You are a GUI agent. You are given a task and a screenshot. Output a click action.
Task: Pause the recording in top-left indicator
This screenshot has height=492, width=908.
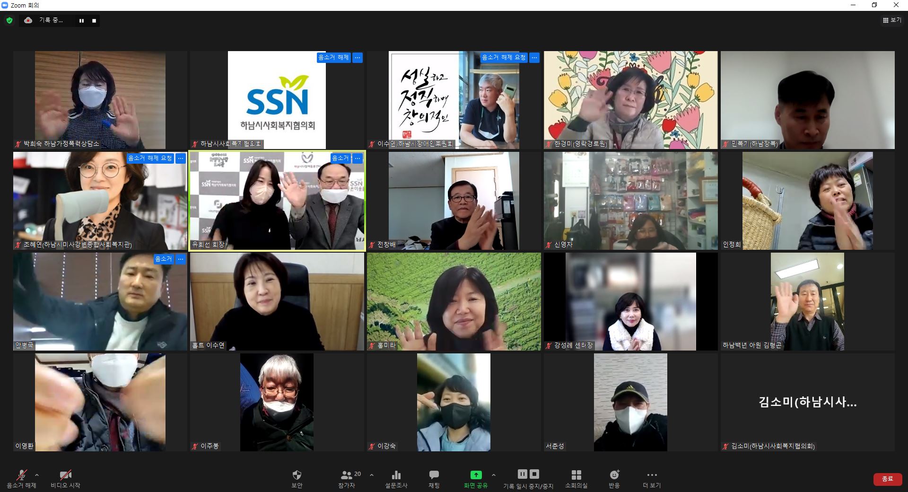81,21
